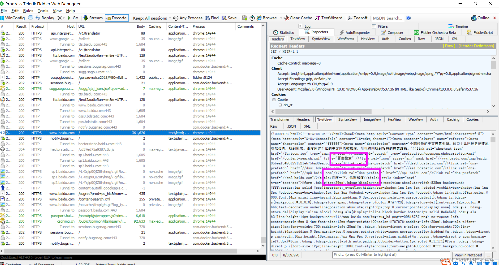Click the Find text input field
This screenshot has width=499, height=265.
(391, 255)
